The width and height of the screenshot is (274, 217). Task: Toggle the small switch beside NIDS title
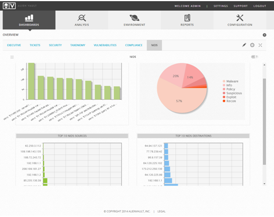tap(254, 57)
